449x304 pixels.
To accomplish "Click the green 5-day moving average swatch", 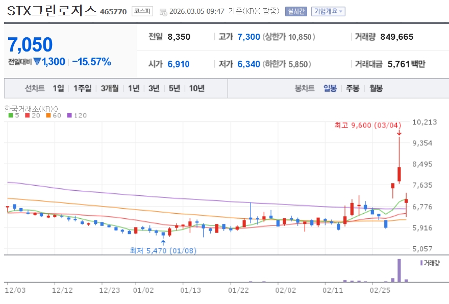I will pyautogui.click(x=11, y=115).
